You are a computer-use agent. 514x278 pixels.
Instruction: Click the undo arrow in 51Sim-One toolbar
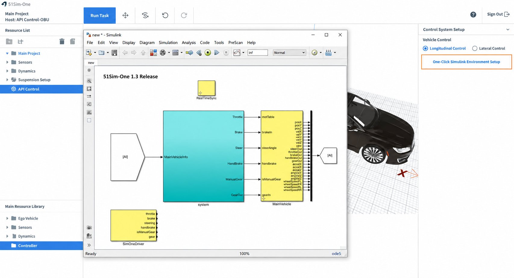pyautogui.click(x=165, y=15)
